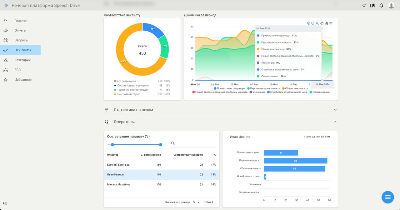Click the blue floating menu button
The width and height of the screenshot is (400, 210).
tap(388, 197)
